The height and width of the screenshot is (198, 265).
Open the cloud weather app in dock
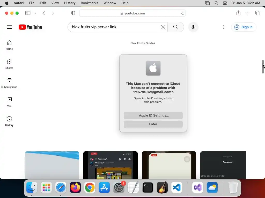(212, 187)
